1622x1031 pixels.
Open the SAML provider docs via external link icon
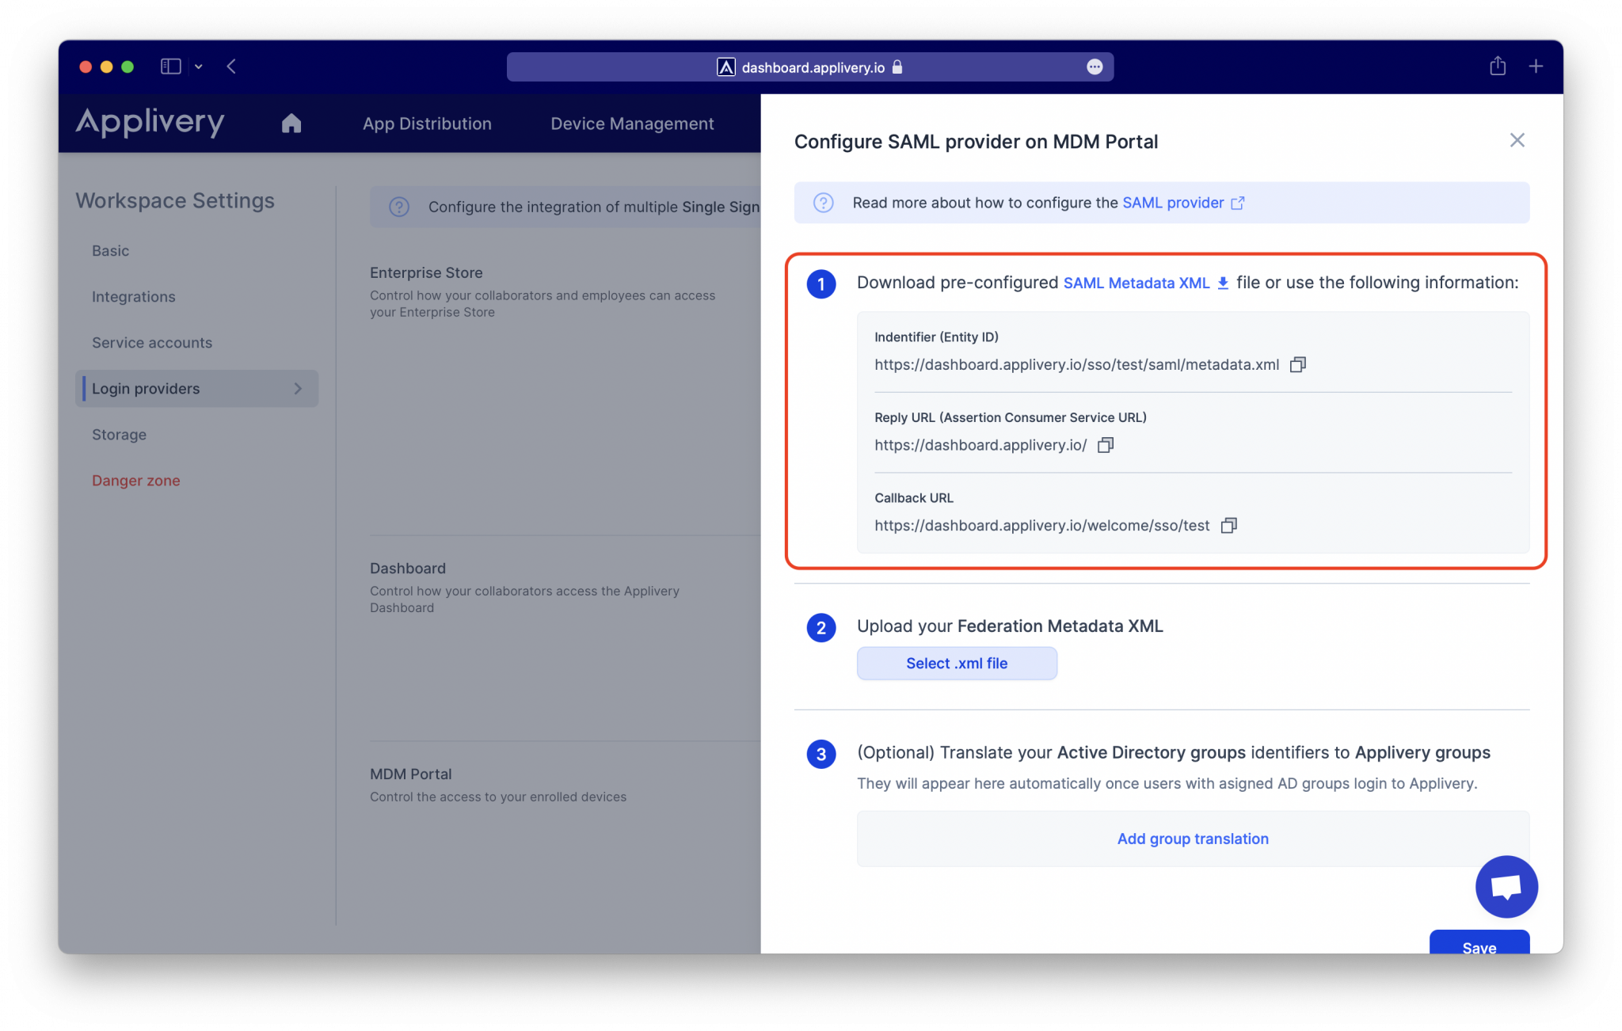[1237, 203]
